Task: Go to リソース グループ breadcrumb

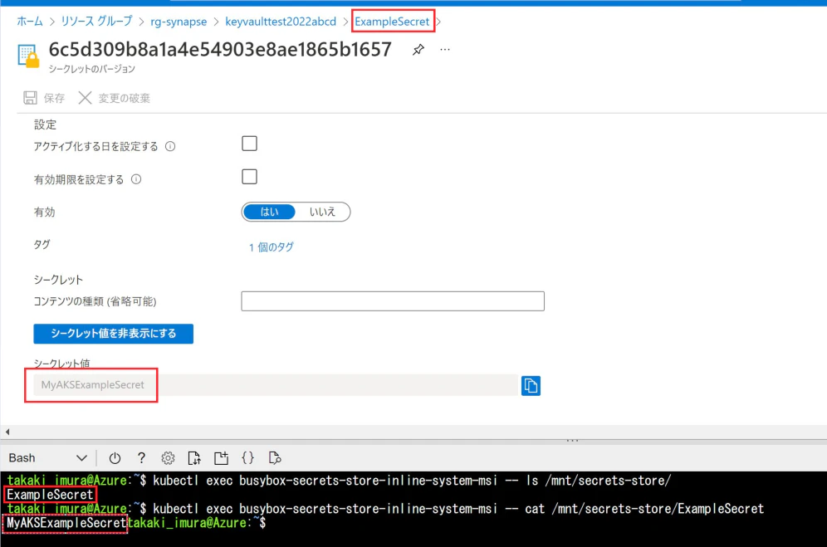Action: pos(96,21)
